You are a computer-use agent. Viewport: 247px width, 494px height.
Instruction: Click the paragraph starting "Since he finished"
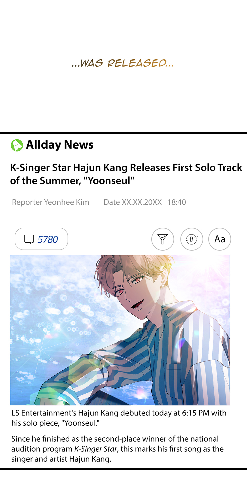pos(117,449)
